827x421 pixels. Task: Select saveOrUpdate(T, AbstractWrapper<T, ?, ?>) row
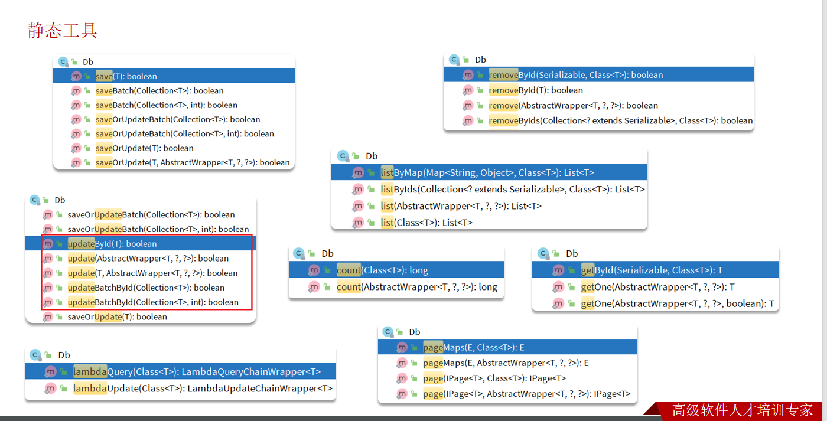click(x=174, y=162)
